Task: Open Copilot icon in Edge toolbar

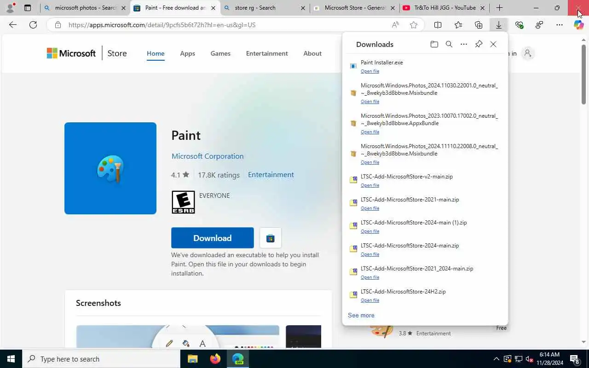Action: pos(579,25)
